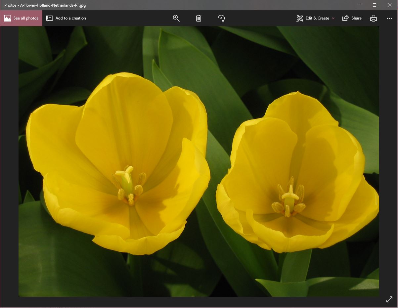Viewport: 398px width, 308px height.
Task: Click the picture icon beside See all photos
Action: 8,18
